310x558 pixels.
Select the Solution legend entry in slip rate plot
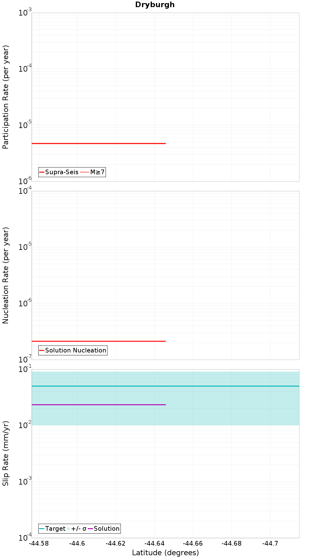(x=104, y=529)
